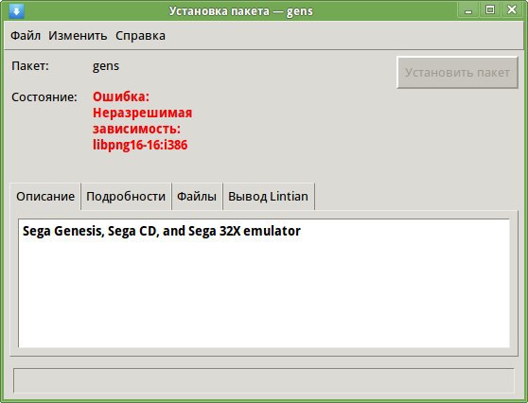Switch to the Подробности tab

coord(126,196)
